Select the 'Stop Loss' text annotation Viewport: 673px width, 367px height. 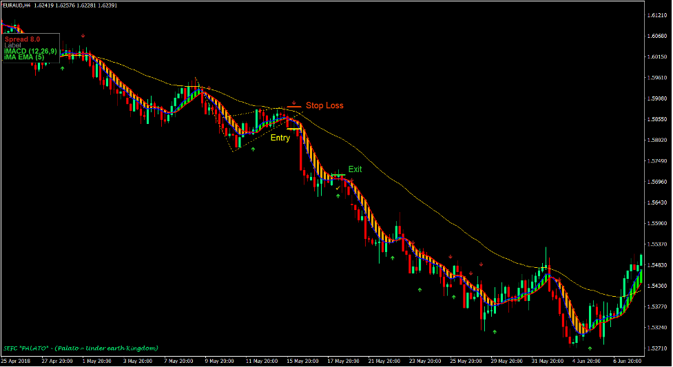coord(324,105)
